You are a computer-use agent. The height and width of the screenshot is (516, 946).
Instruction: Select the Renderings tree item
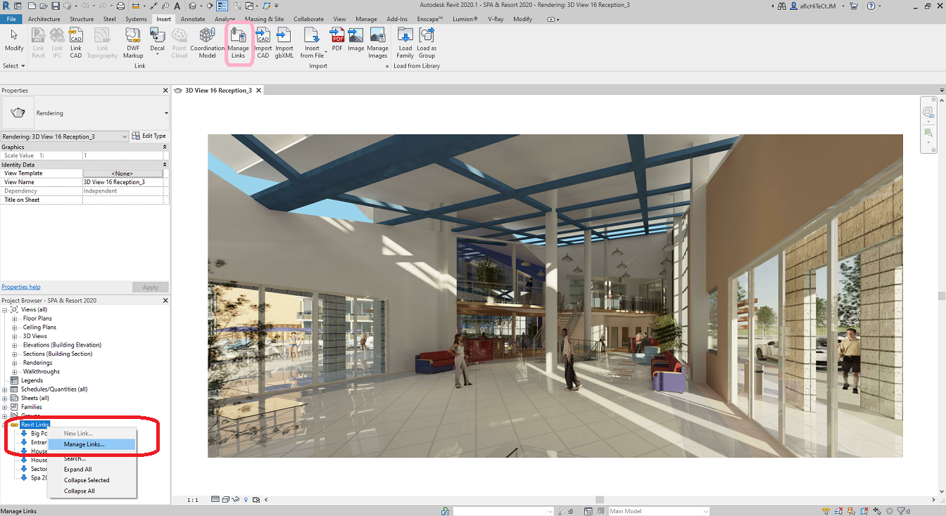[37, 363]
